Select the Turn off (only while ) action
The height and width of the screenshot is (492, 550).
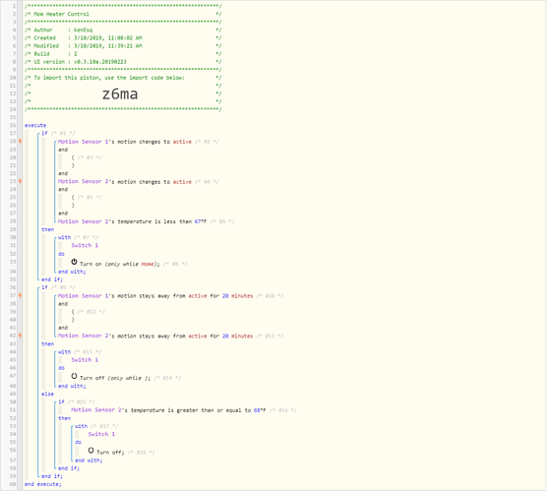click(x=115, y=378)
